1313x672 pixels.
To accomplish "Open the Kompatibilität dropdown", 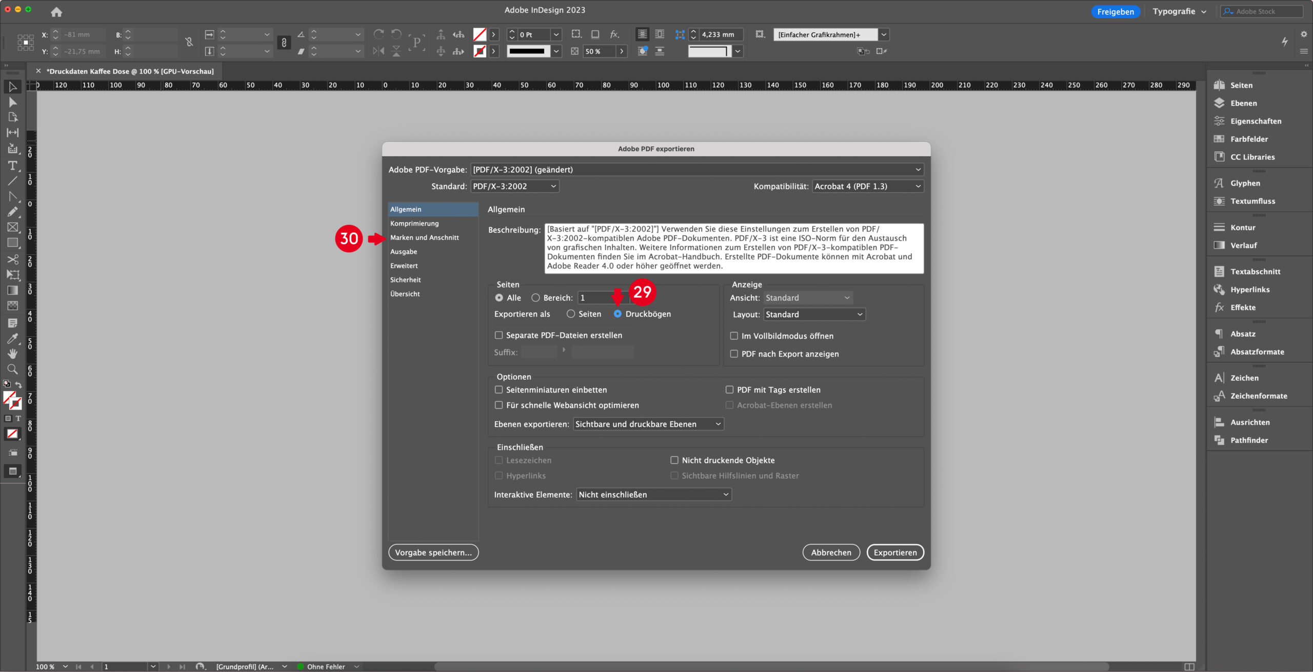I will click(867, 186).
